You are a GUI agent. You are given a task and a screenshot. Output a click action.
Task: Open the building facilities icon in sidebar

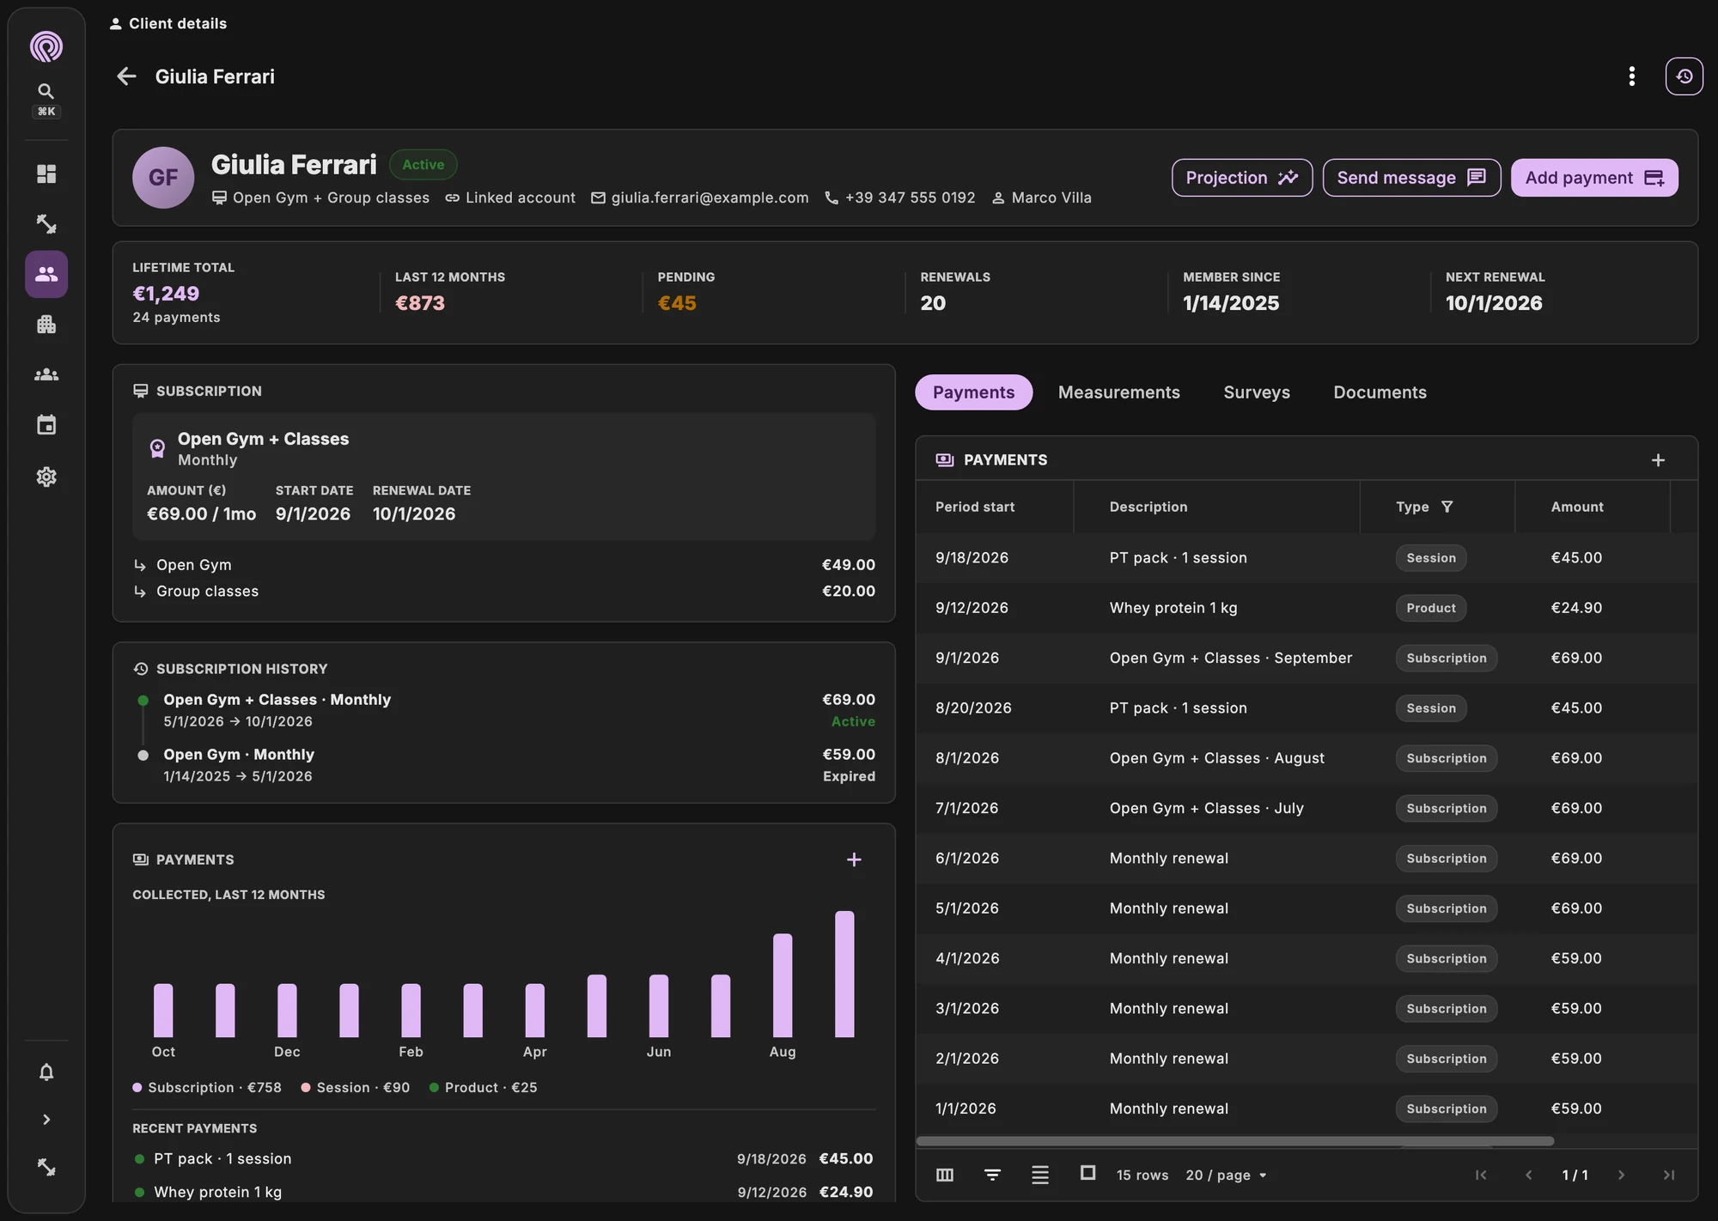click(46, 325)
